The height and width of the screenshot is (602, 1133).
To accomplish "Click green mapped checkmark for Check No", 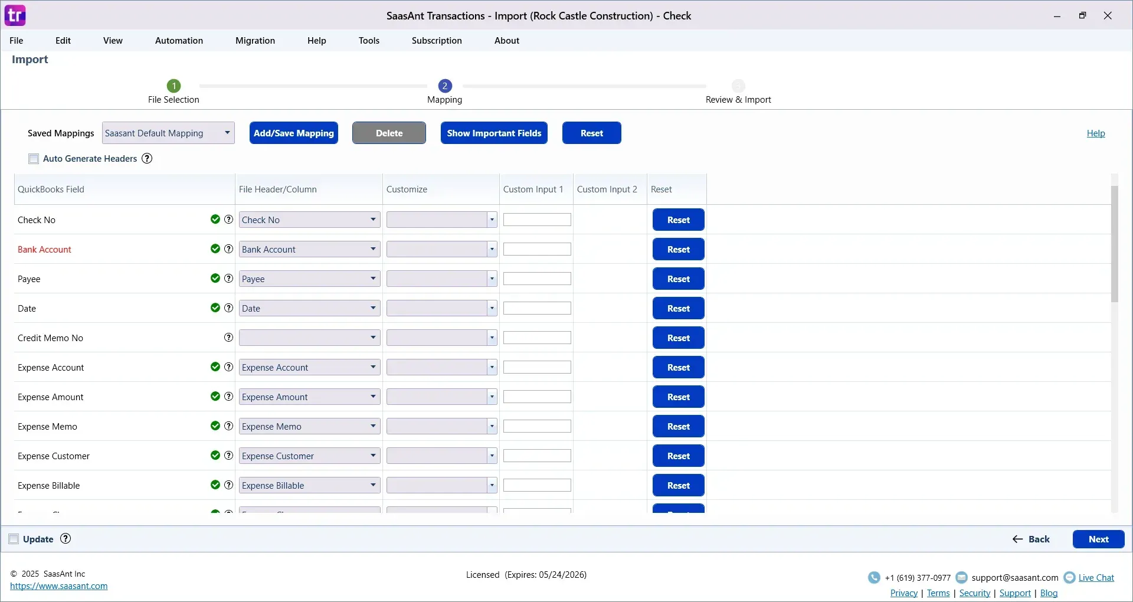I will pyautogui.click(x=215, y=220).
